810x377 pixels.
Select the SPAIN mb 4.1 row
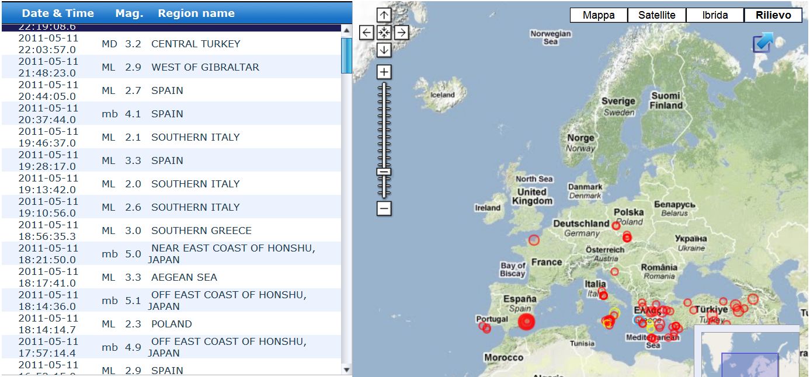[171, 113]
